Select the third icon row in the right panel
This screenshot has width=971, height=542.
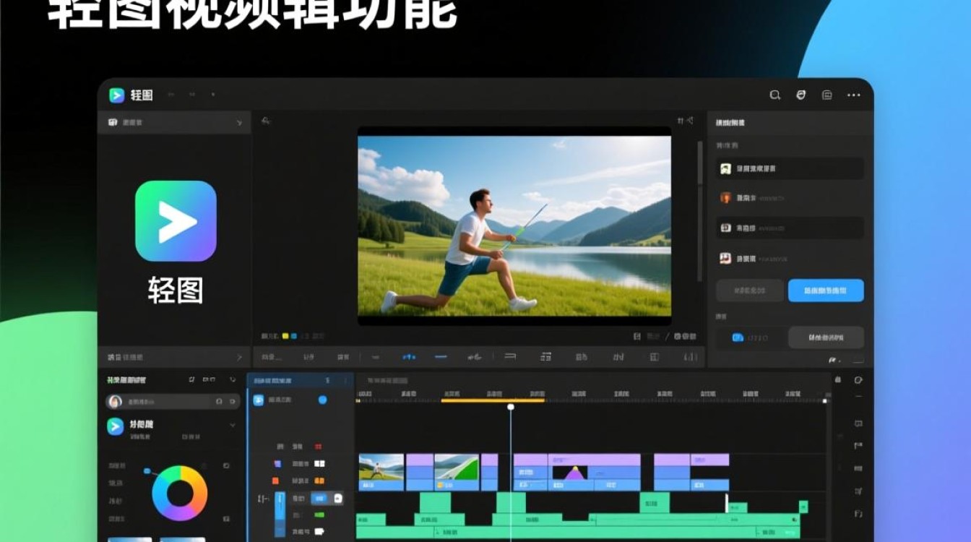[789, 228]
